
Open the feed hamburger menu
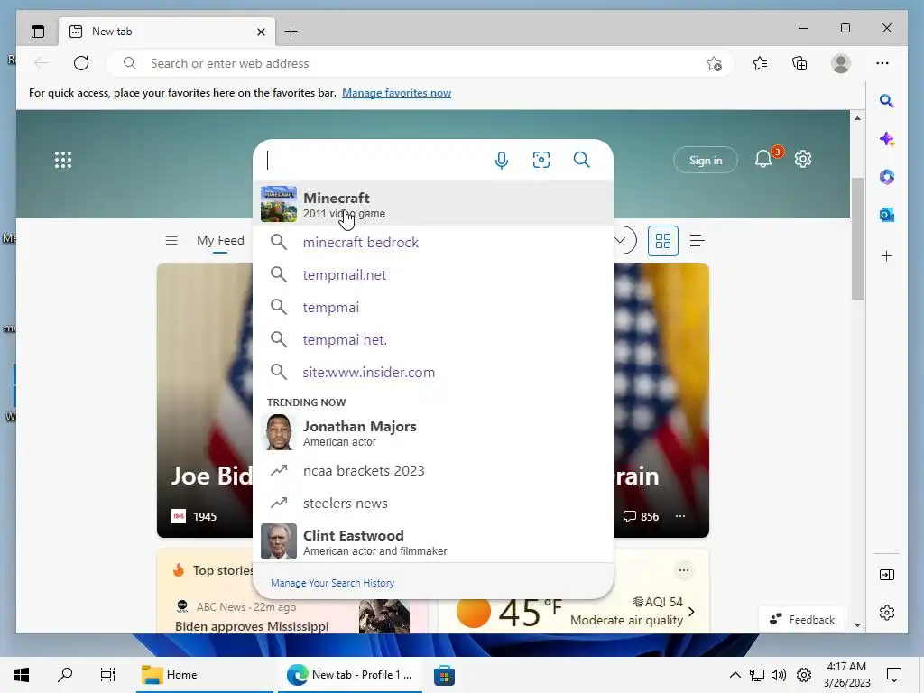[x=171, y=240]
